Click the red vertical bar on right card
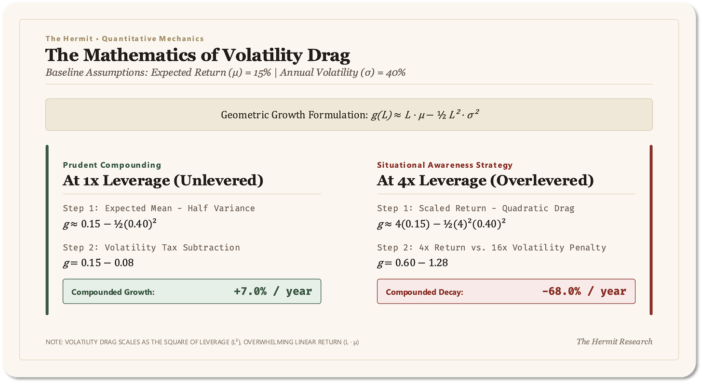The width and height of the screenshot is (702, 384). point(651,230)
